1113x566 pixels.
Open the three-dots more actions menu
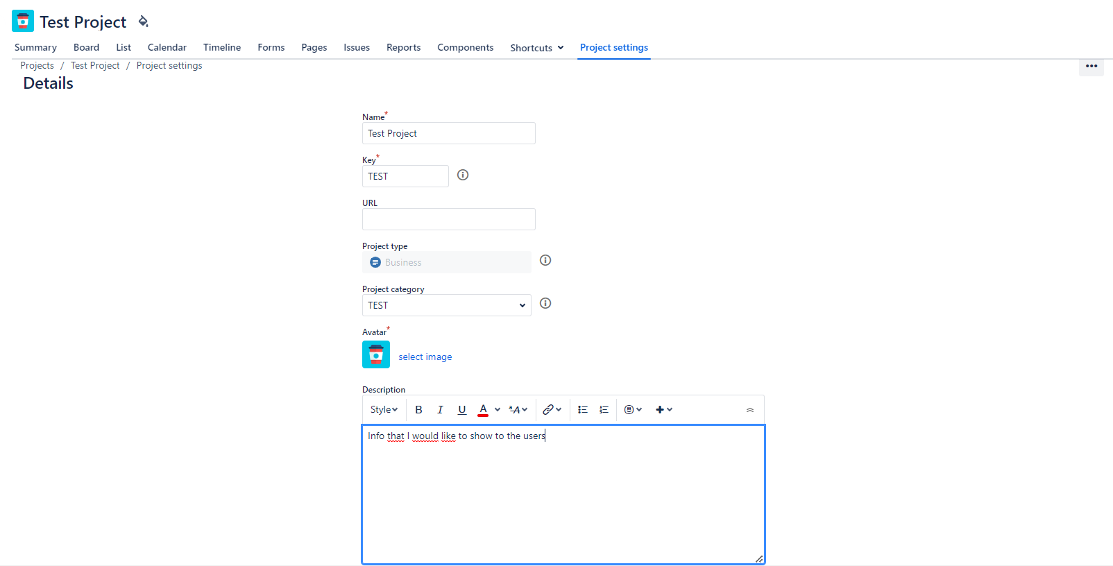point(1091,67)
